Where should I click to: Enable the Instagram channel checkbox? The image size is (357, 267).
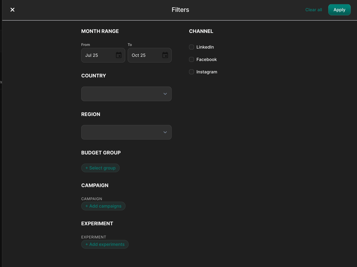[x=191, y=72]
